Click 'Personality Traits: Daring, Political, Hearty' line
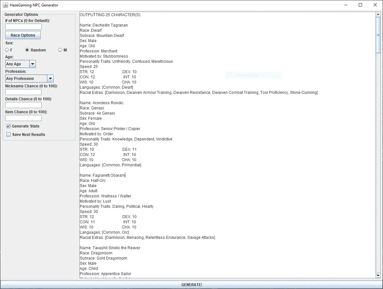The width and height of the screenshot is (383, 289). click(x=117, y=206)
